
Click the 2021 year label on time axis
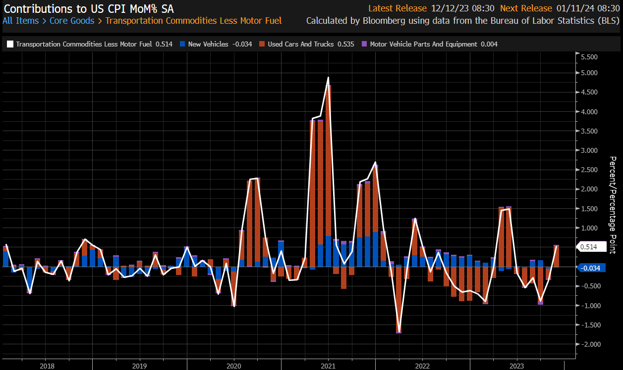pos(328,366)
